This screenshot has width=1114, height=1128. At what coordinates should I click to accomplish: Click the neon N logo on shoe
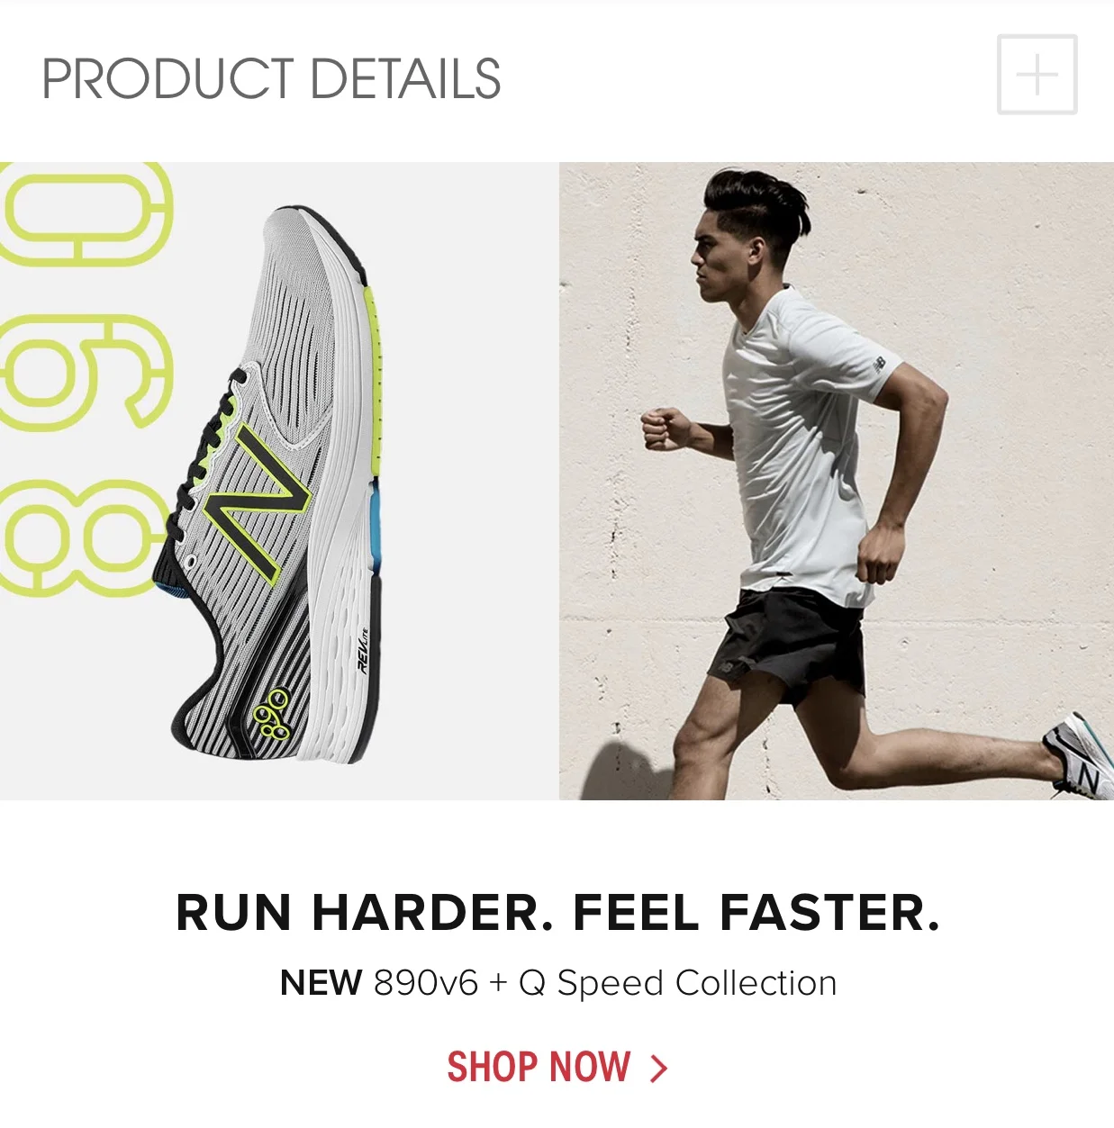pyautogui.click(x=257, y=501)
